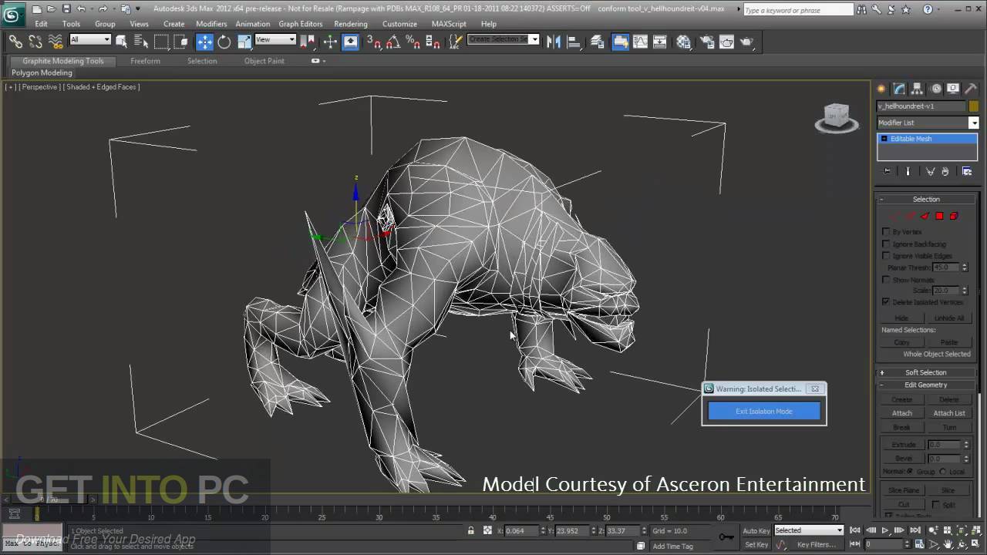Toggle the Percent Snap icon
The height and width of the screenshot is (555, 987).
413,42
